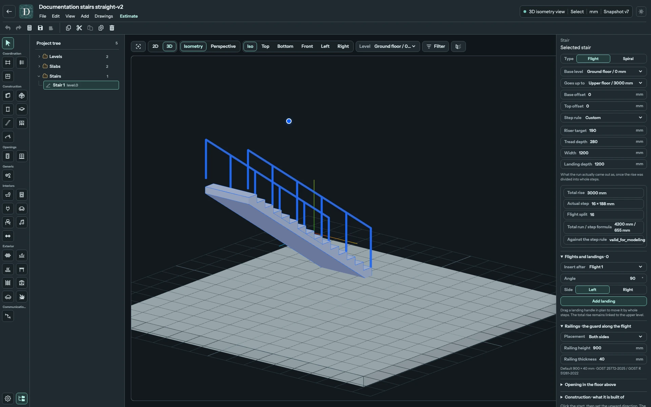This screenshot has width=651, height=407.
Task: Open the File menu
Action: click(43, 16)
